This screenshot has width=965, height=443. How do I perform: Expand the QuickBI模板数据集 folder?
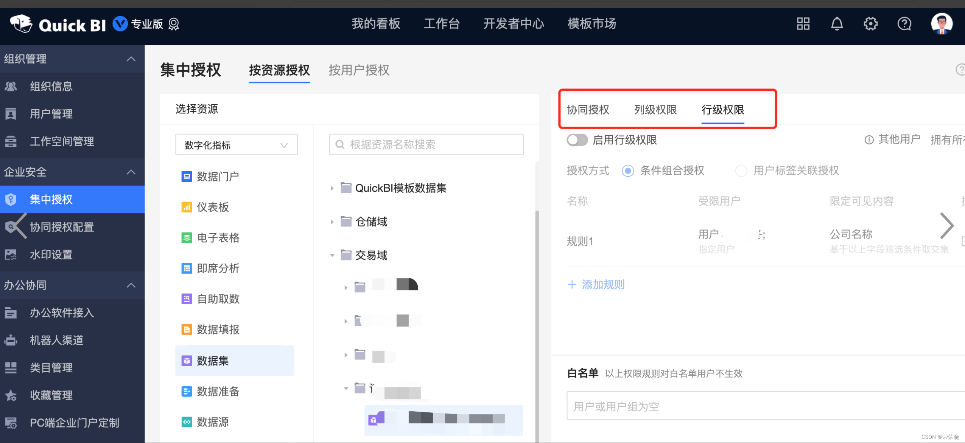pyautogui.click(x=332, y=188)
